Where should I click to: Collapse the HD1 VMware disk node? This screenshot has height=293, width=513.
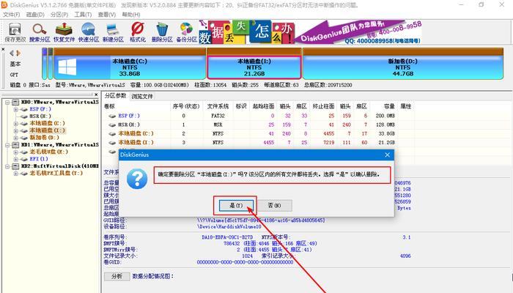tap(7, 145)
